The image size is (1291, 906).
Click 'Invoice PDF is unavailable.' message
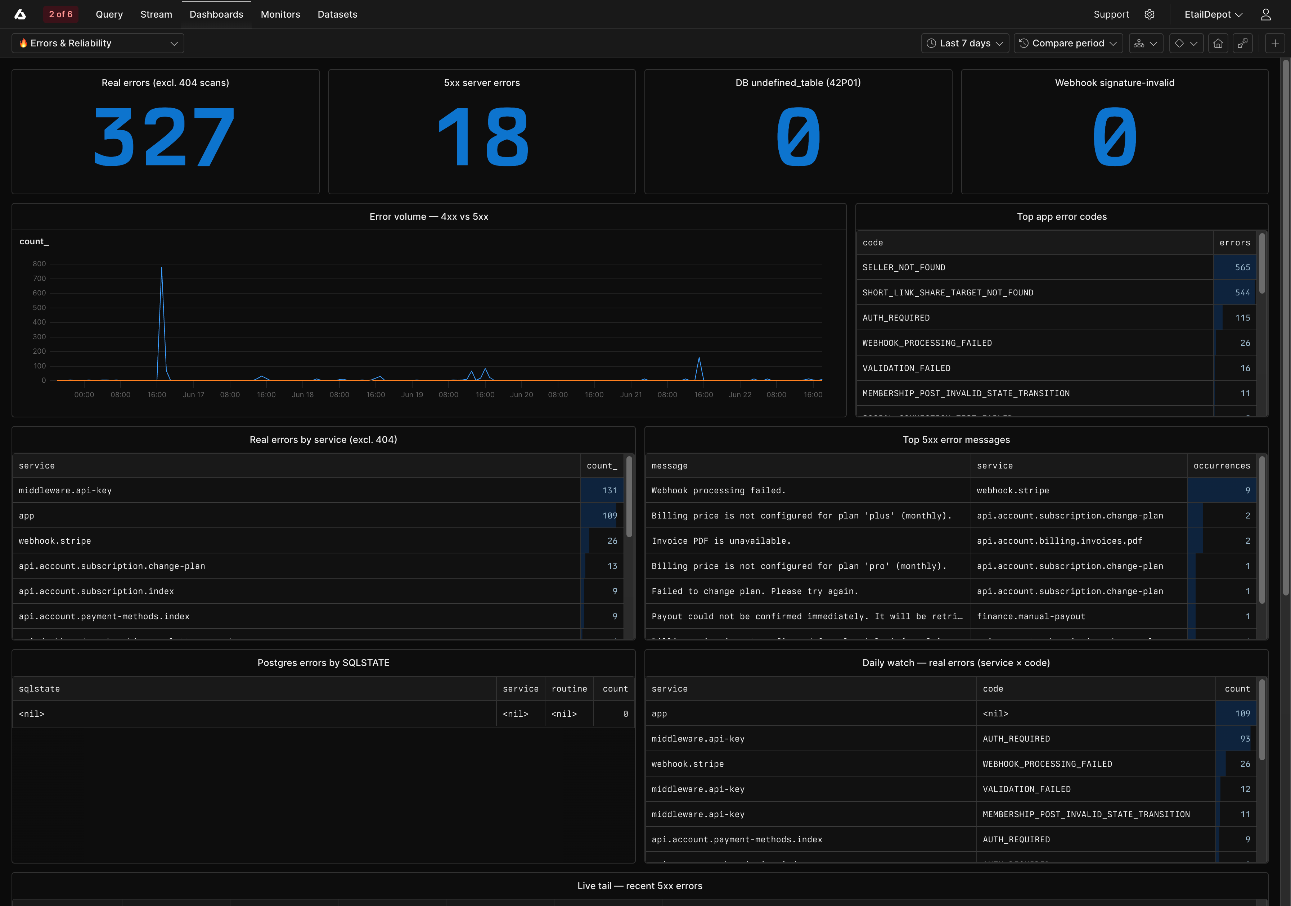coord(721,541)
